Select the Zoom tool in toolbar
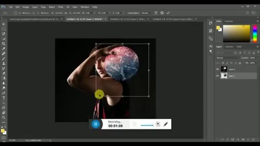Image resolution: width=260 pixels, height=146 pixels. [x=4, y=118]
